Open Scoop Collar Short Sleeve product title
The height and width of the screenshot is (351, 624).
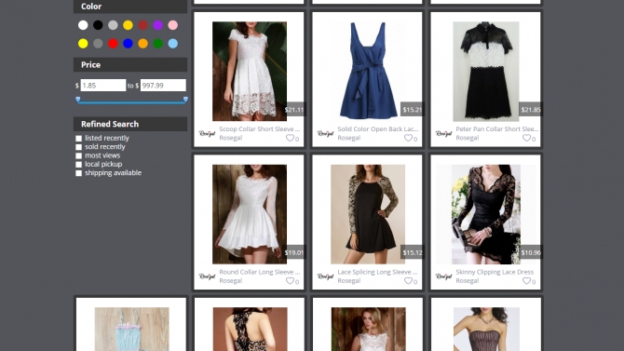[x=260, y=128]
